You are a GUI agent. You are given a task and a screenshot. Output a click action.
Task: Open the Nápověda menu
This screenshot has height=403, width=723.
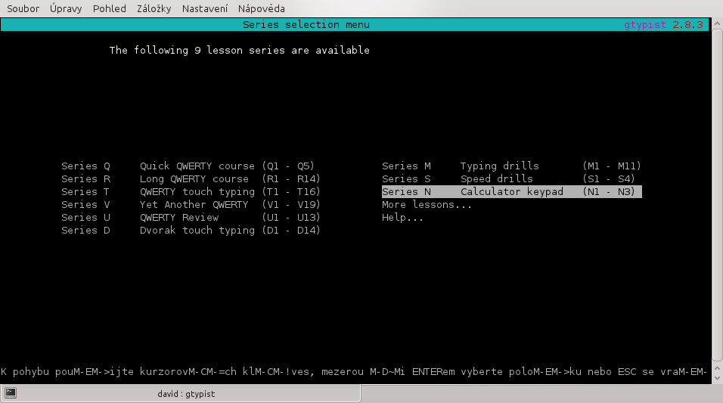[x=262, y=9]
